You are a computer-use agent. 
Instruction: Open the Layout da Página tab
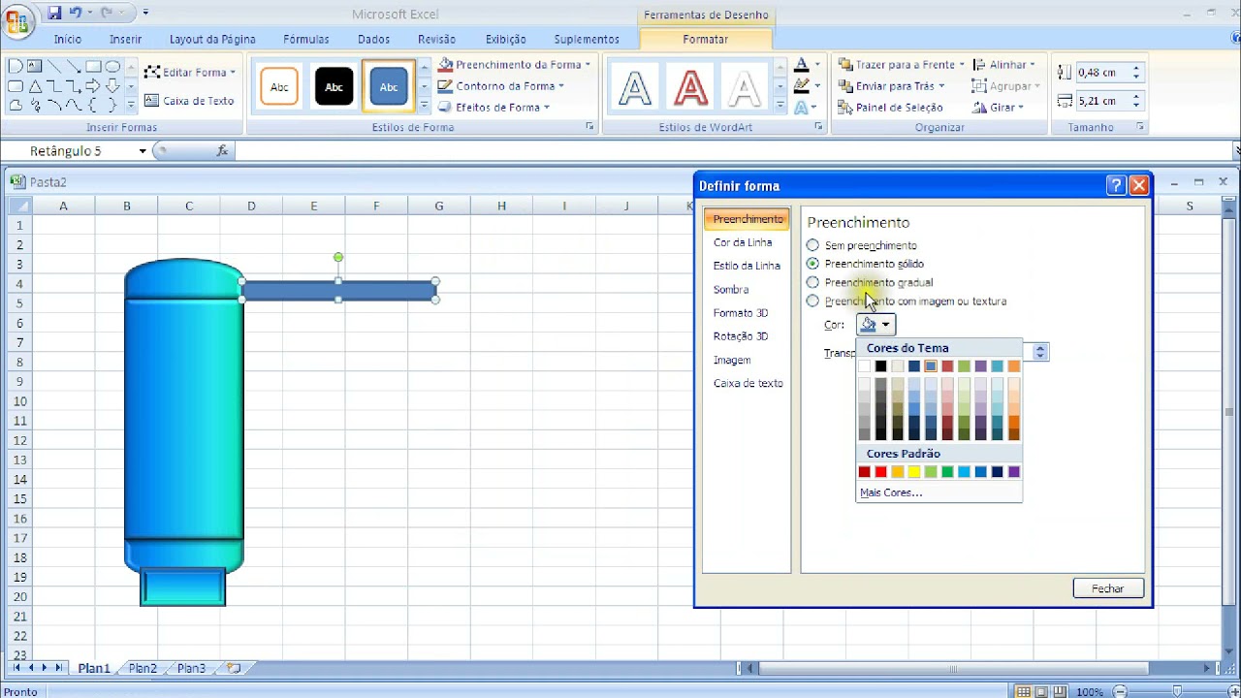[212, 40]
